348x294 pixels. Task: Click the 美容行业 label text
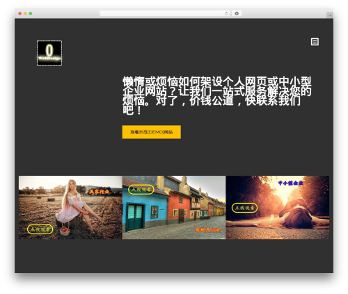tap(99, 191)
